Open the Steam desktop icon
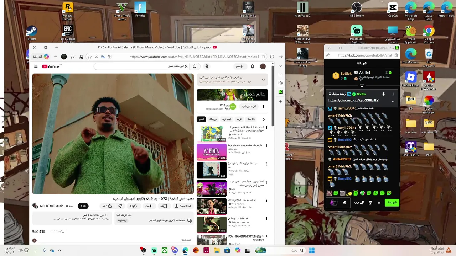This screenshot has height=256, width=456. point(32,33)
